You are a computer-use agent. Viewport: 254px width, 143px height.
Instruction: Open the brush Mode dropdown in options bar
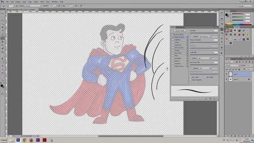[33, 6]
